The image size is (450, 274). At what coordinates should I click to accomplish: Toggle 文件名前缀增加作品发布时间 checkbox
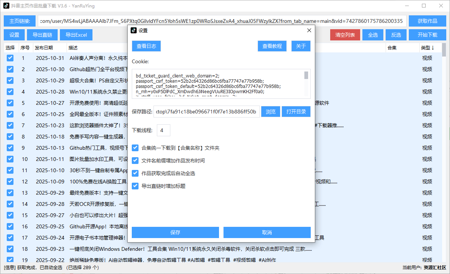(135, 160)
